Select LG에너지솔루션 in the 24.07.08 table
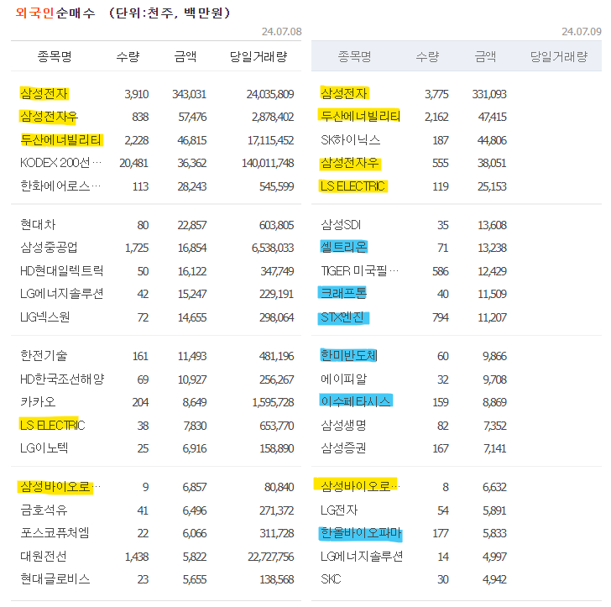611x607 pixels. click(x=61, y=294)
